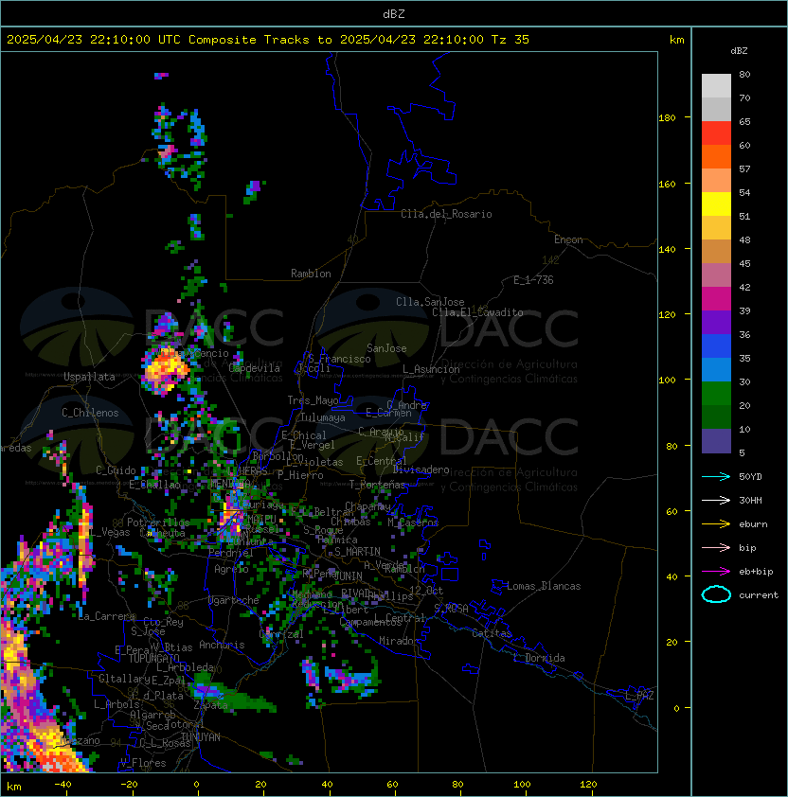The image size is (788, 797).
Task: Click the JUNIN map label
Action: pyautogui.click(x=349, y=576)
